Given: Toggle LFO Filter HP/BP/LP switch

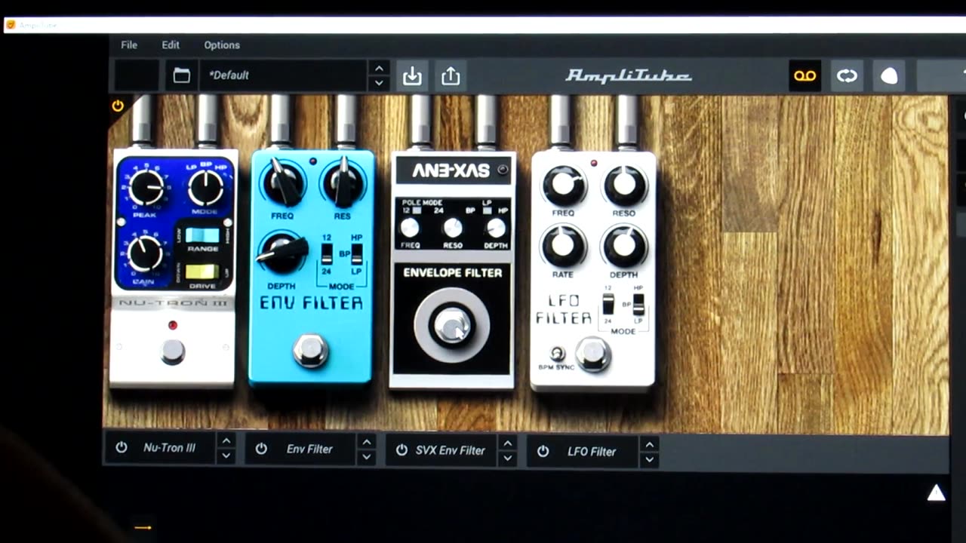Looking at the screenshot, I should click(638, 305).
